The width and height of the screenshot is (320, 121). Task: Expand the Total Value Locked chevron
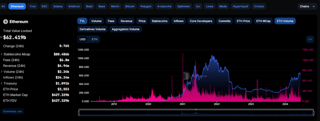click(x=1, y=37)
